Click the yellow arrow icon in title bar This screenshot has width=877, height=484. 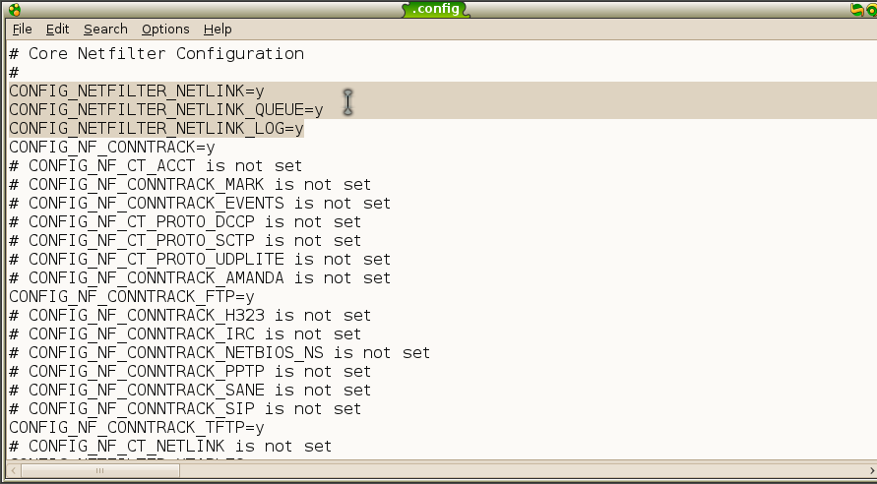[857, 10]
